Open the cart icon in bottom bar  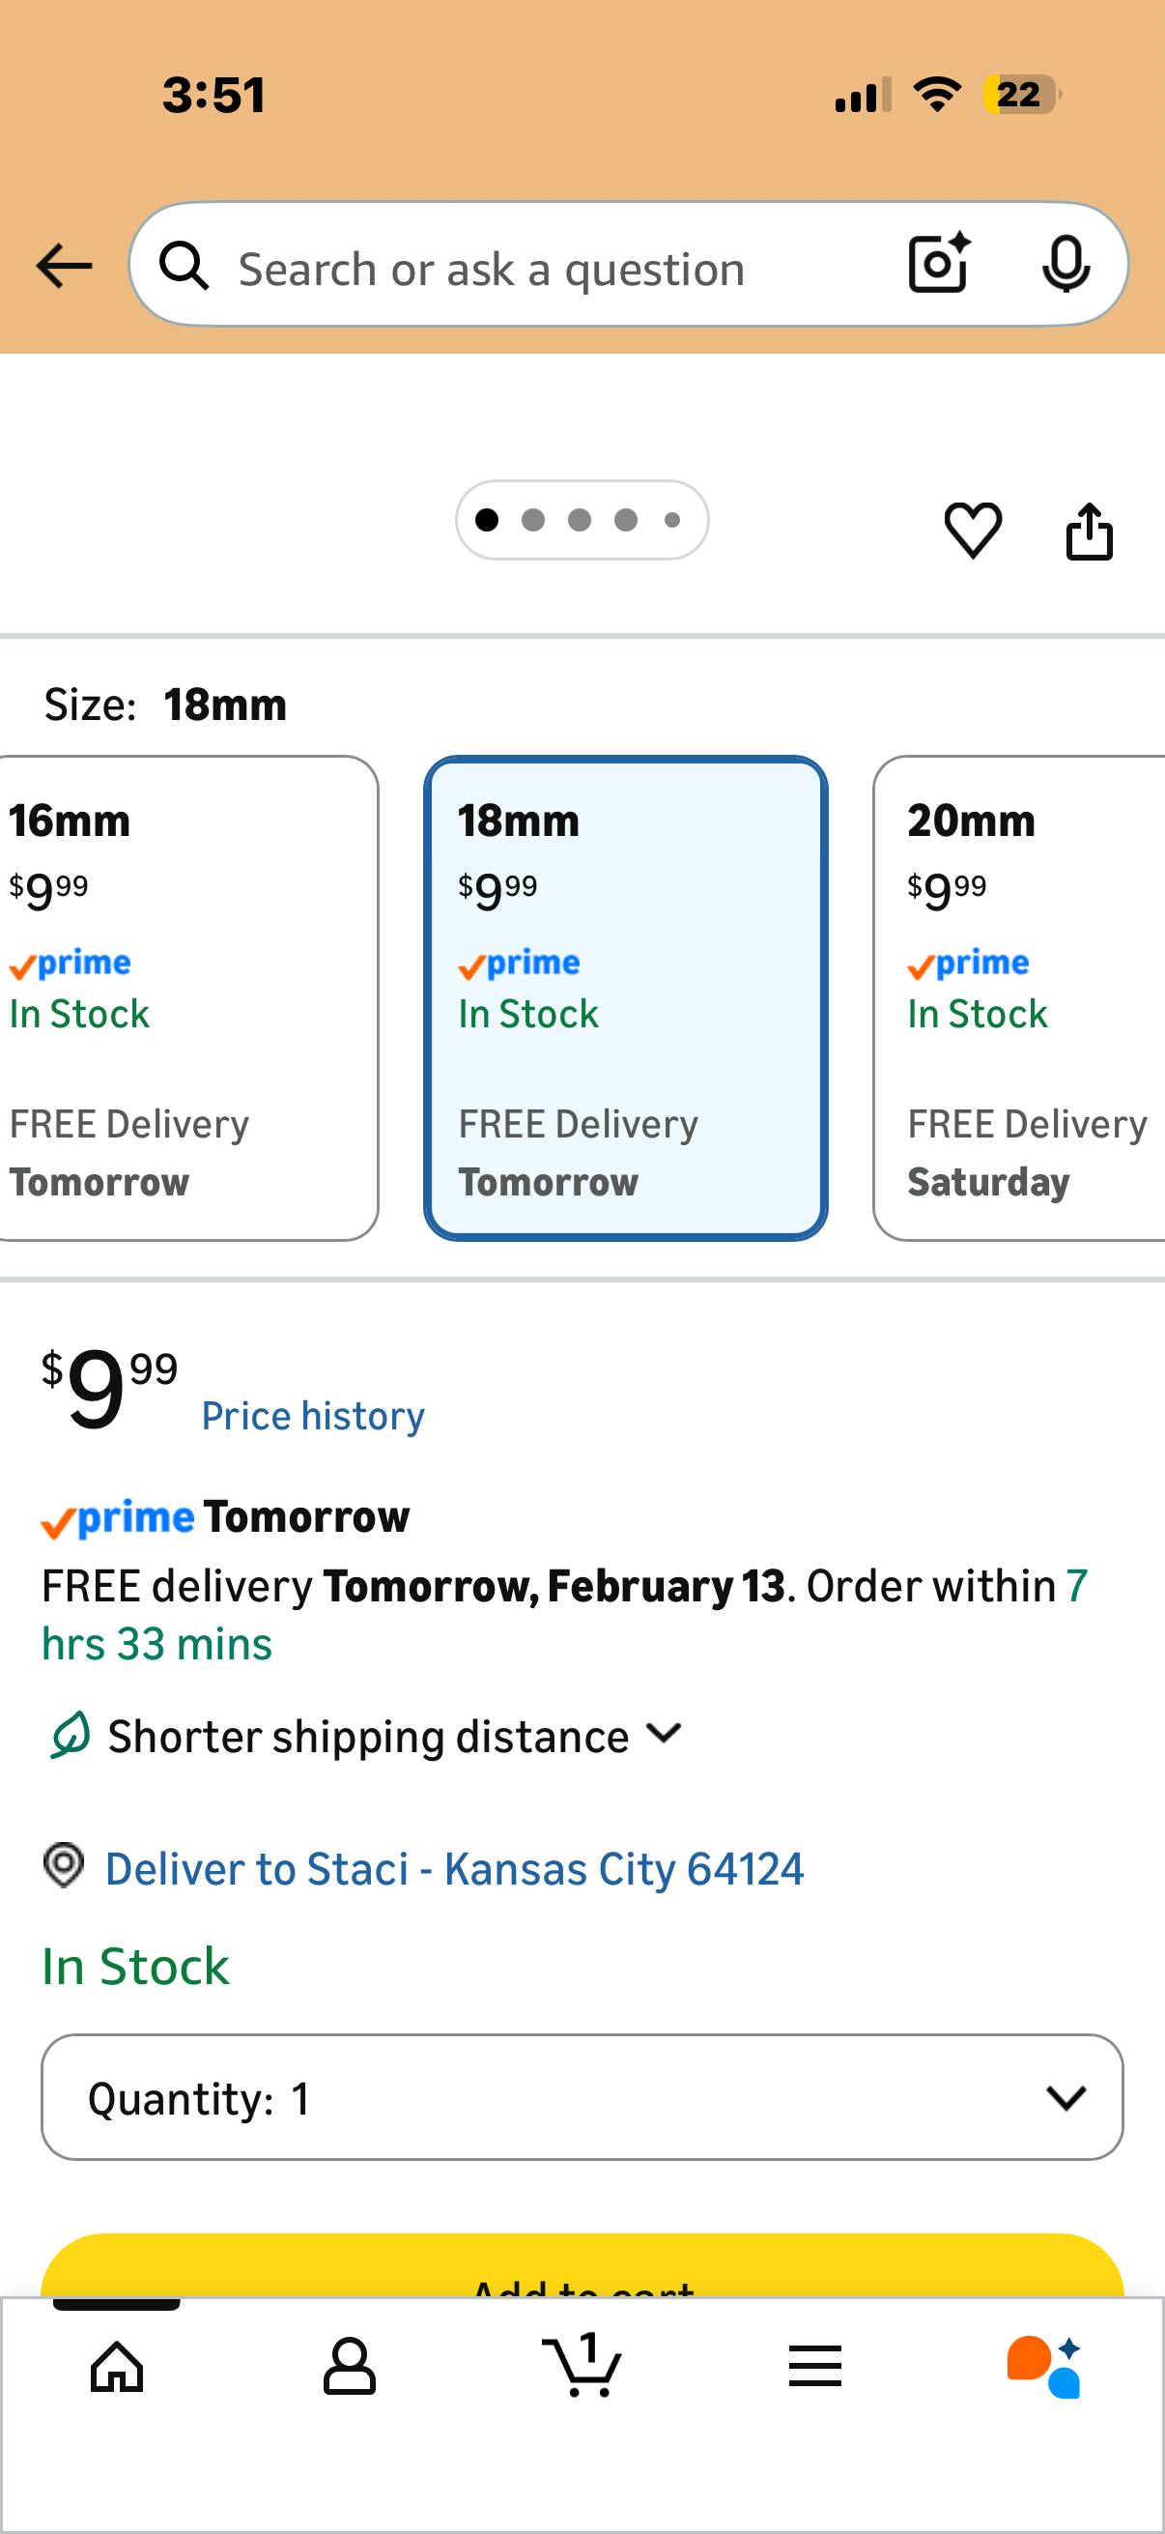click(582, 2365)
